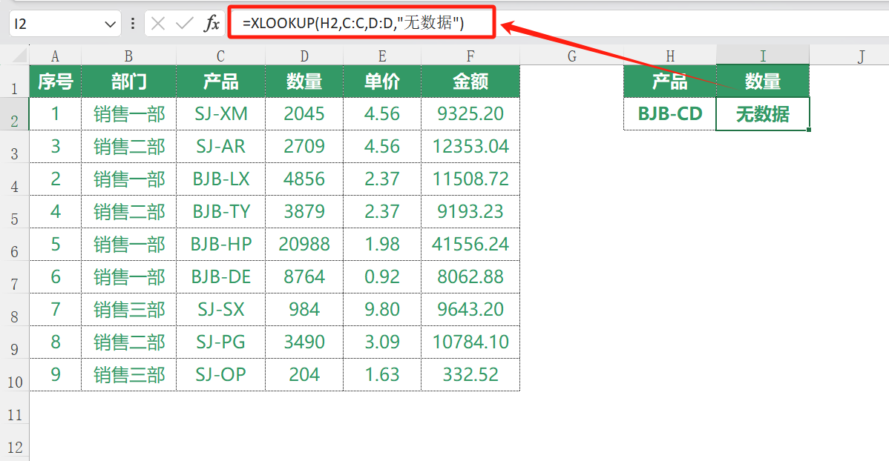Click the cell with SJ-AR
The width and height of the screenshot is (889, 461).
[220, 147]
